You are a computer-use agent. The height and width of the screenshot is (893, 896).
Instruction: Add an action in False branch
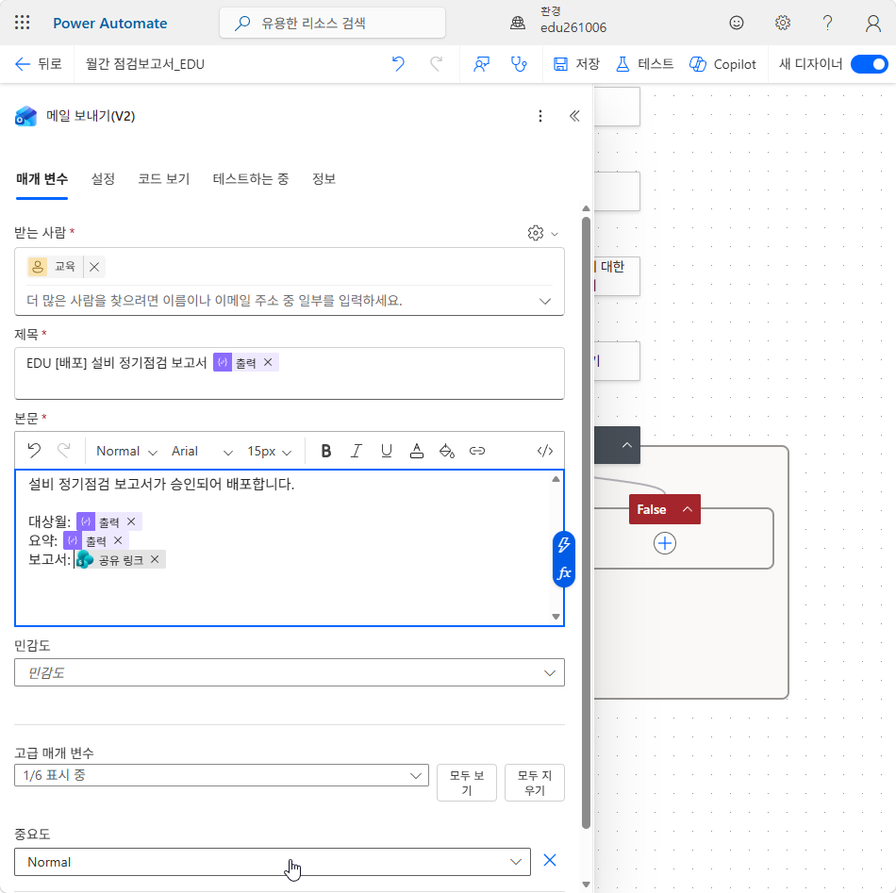point(665,543)
